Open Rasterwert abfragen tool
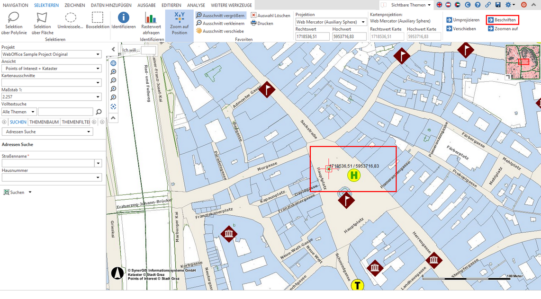This screenshot has width=541, height=299. (151, 23)
